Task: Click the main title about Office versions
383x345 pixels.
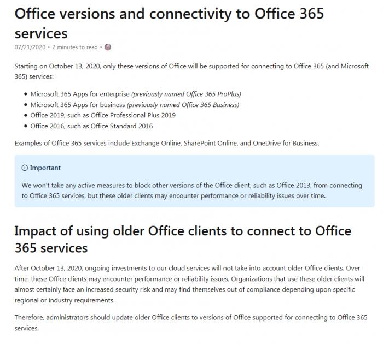Action: coord(169,23)
